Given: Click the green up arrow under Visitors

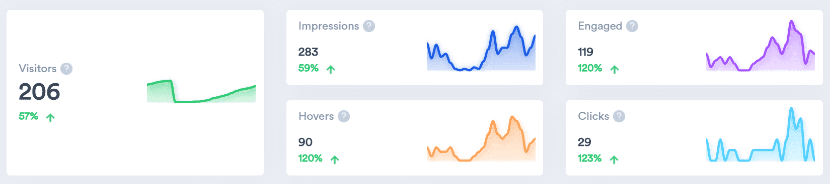Looking at the screenshot, I should [50, 118].
